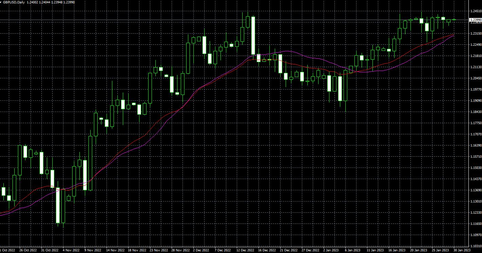
Task: Click the 1.17750 price scale label
Action: pos(476,123)
